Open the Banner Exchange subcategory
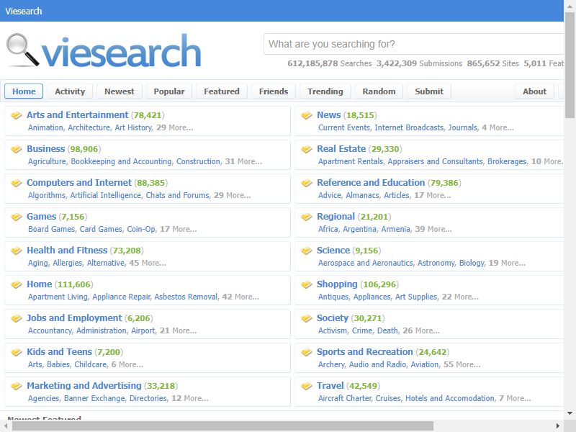 click(94, 398)
